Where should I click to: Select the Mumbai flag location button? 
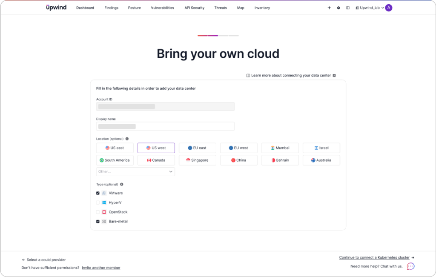[x=280, y=148]
